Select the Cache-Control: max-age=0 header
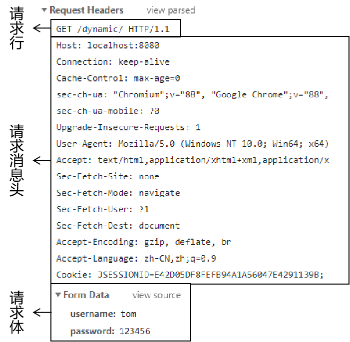 tap(118, 78)
